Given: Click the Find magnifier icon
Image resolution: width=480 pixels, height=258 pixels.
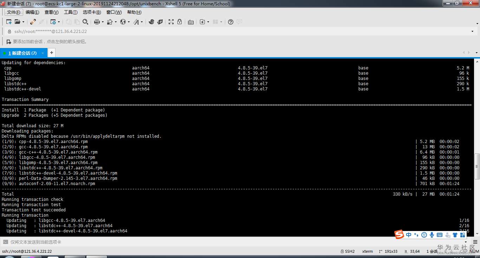Looking at the screenshot, I should pyautogui.click(x=85, y=22).
